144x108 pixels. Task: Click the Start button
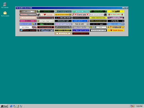[4, 106]
